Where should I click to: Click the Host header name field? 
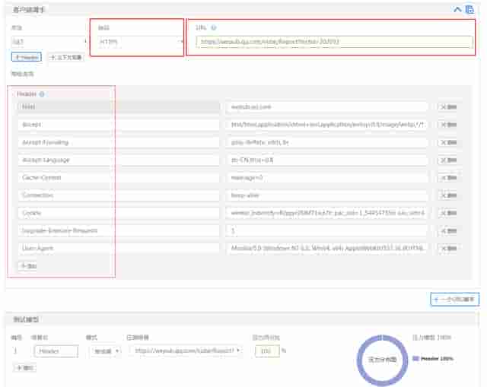point(119,106)
